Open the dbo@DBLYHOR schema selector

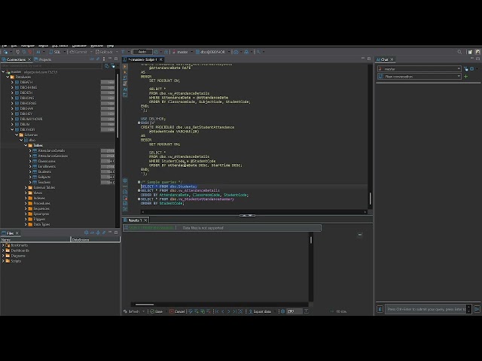pyautogui.click(x=211, y=52)
